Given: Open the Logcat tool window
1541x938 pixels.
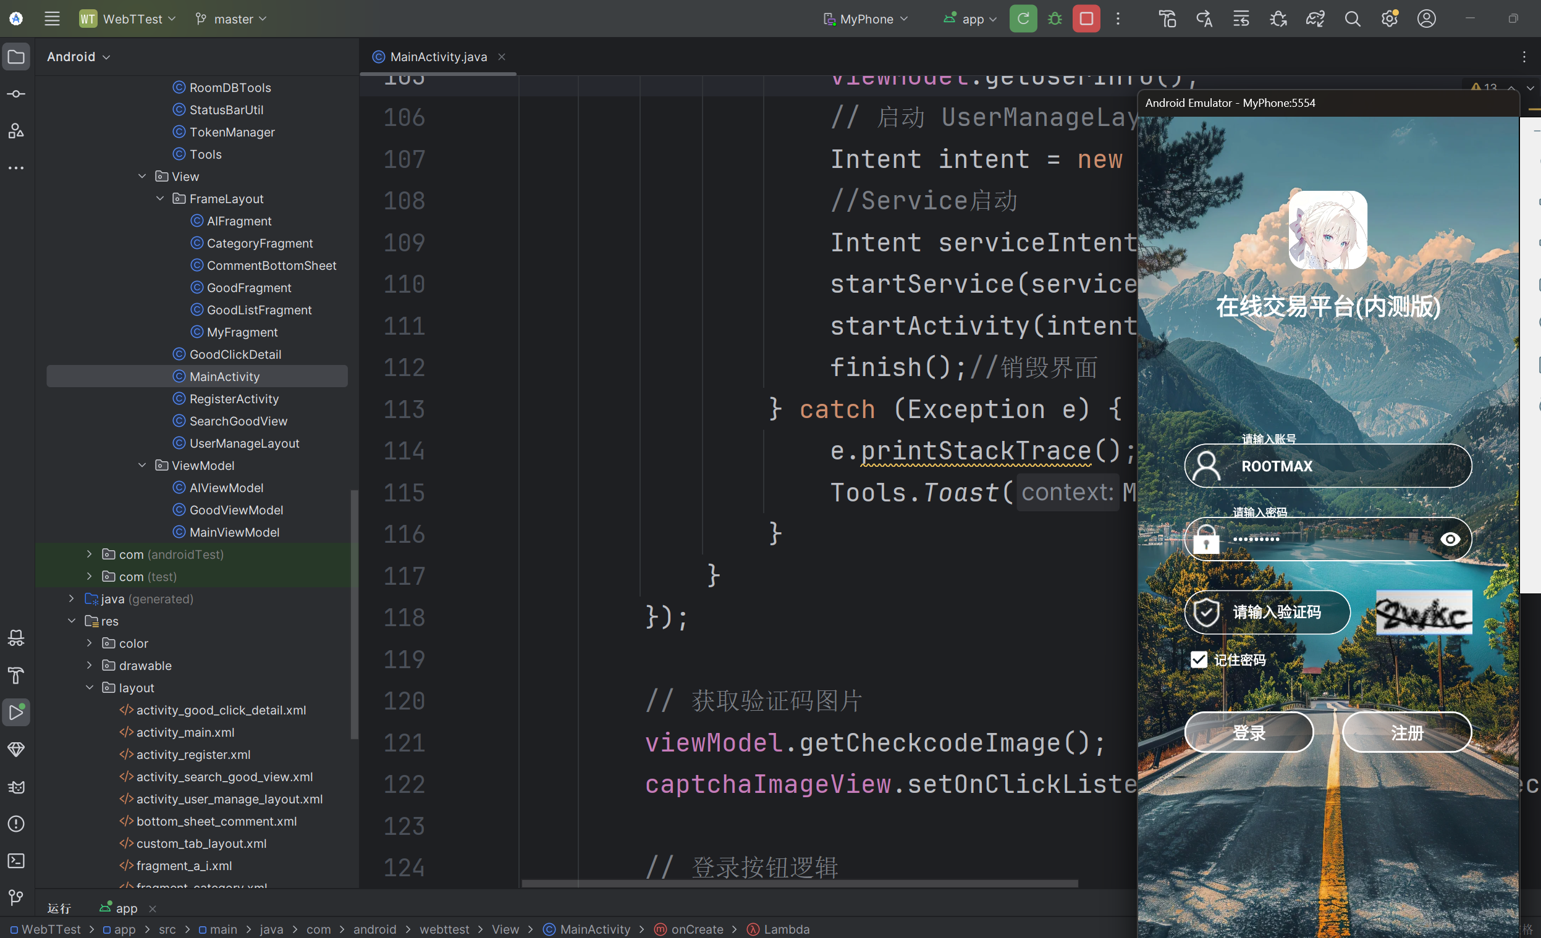Looking at the screenshot, I should point(16,787).
